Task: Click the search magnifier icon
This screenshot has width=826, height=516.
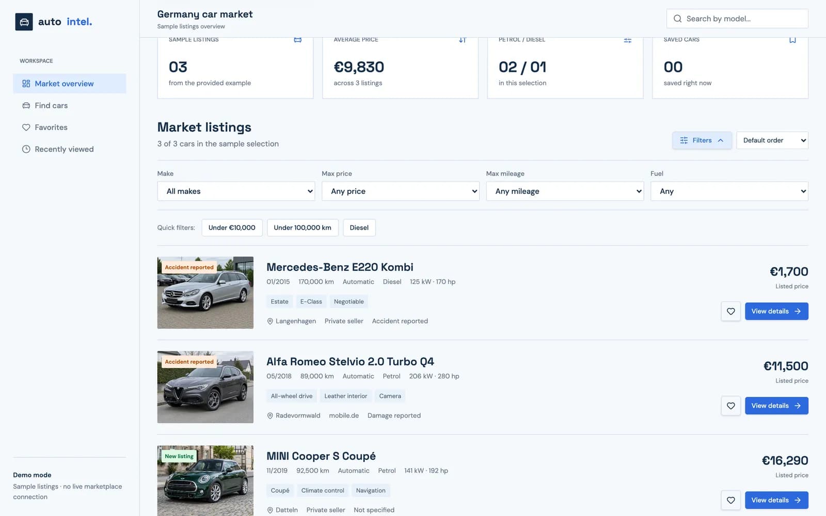Action: pyautogui.click(x=677, y=19)
